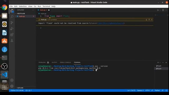Screen dimensions: 169x95
Task: Show Applications grid in the dock
Action: (4, 88)
